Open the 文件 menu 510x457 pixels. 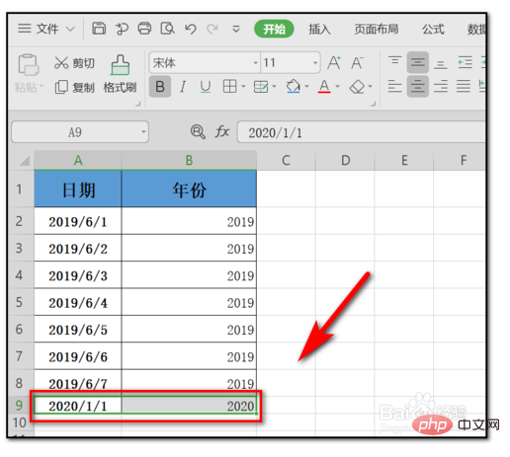point(46,29)
